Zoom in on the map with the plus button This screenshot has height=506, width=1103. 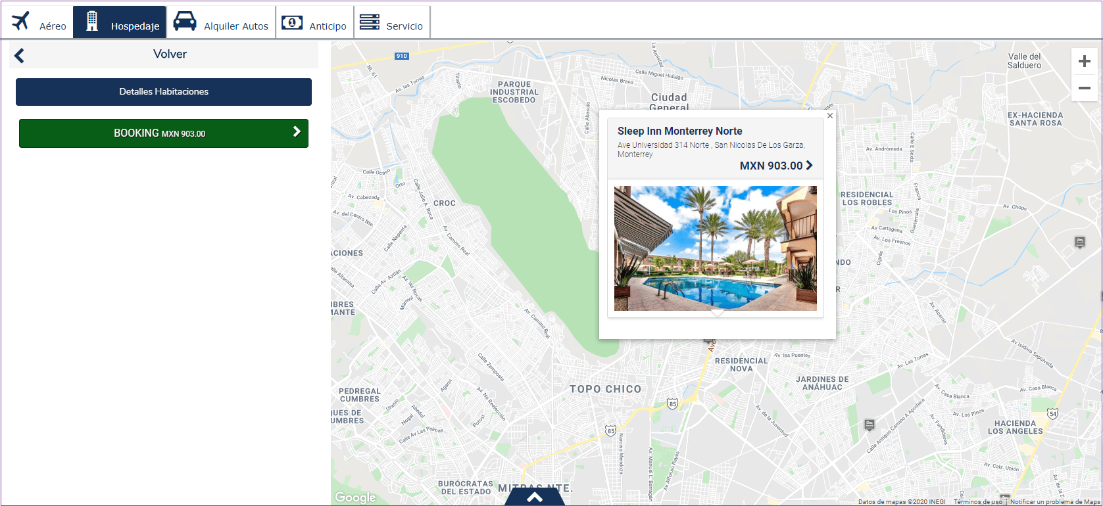(1085, 62)
